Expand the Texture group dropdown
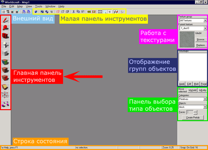Screen dimensions: 208x150 point(205,20)
